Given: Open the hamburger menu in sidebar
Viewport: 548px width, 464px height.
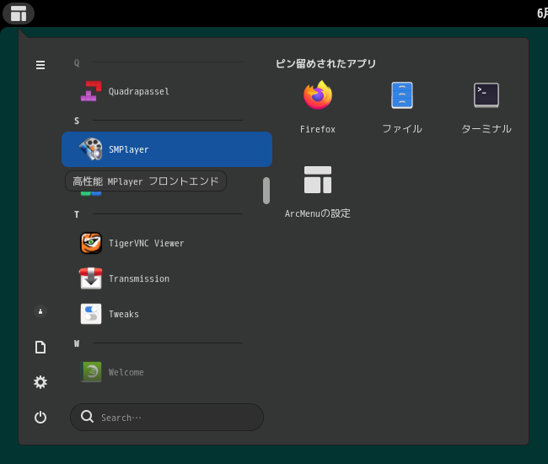Looking at the screenshot, I should (x=40, y=65).
